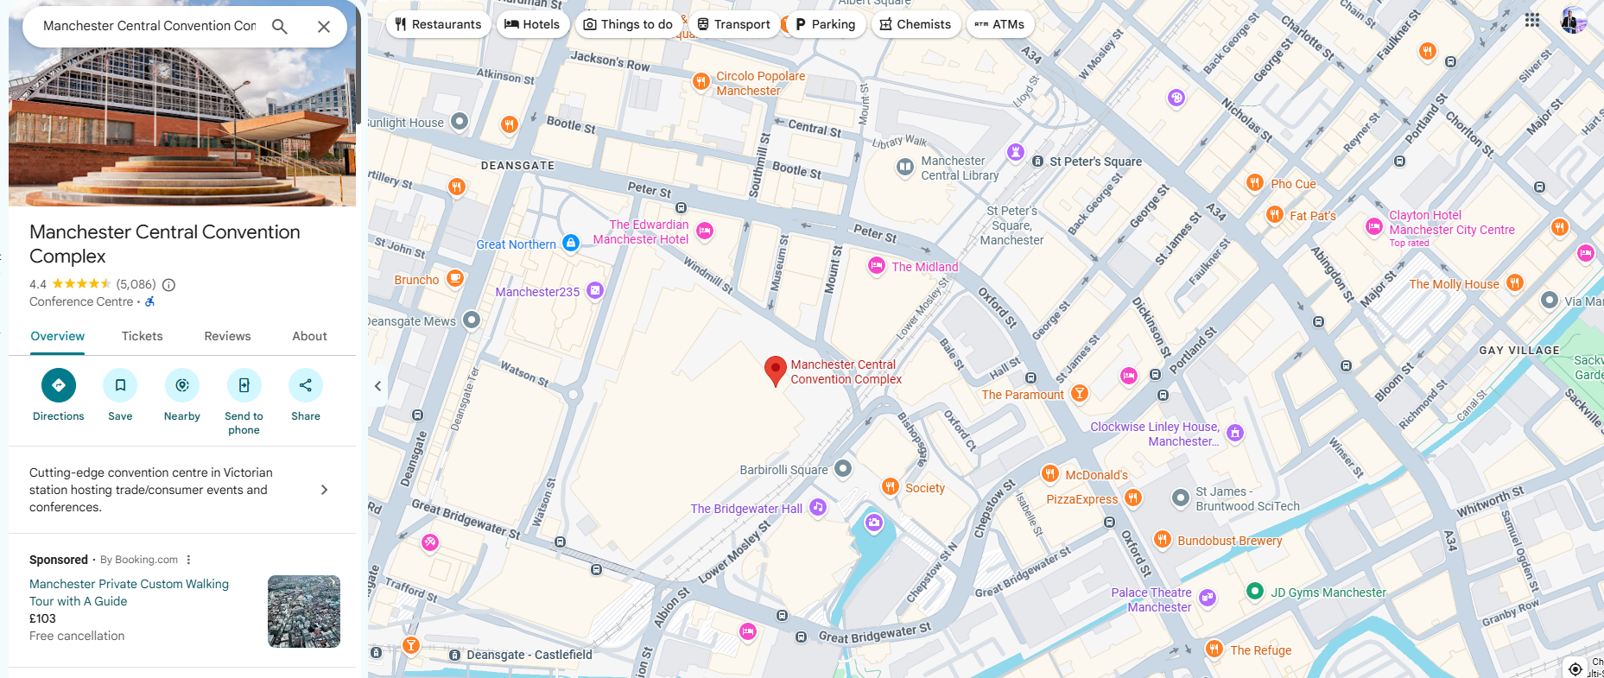Open the Tickets tab
Viewport: 1604px width, 678px height.
[x=143, y=336]
